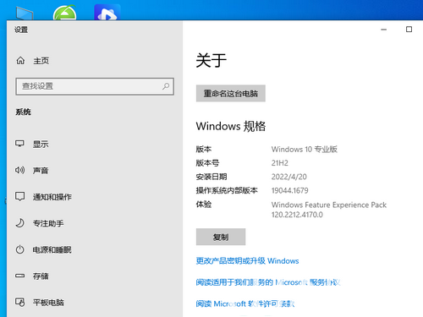Click the 关于 page heading
This screenshot has height=317, width=423.
[211, 60]
